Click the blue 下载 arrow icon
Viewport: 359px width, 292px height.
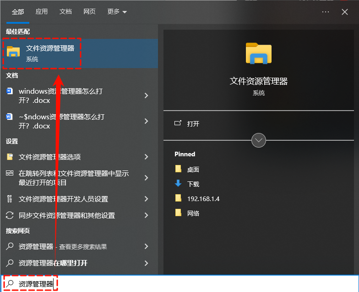point(178,183)
